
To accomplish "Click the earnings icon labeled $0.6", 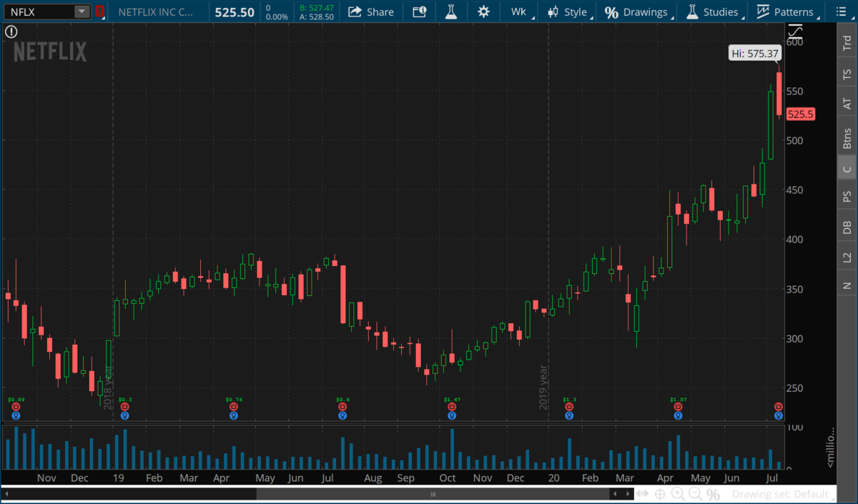I will (342, 407).
